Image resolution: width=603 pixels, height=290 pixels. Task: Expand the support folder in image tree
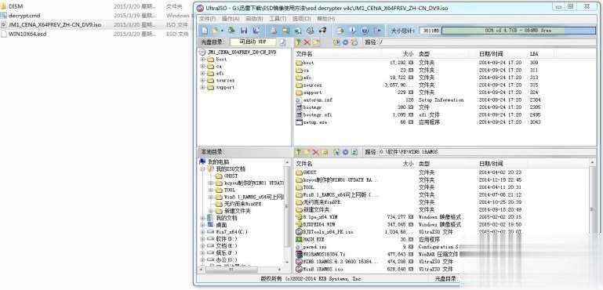202,87
